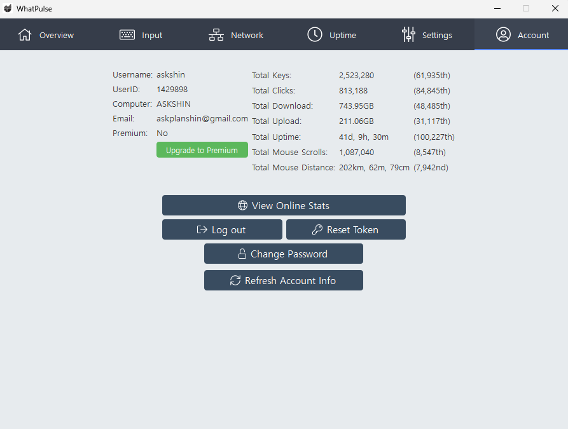
Task: Click the Total Download value 743.95GB
Action: point(356,106)
